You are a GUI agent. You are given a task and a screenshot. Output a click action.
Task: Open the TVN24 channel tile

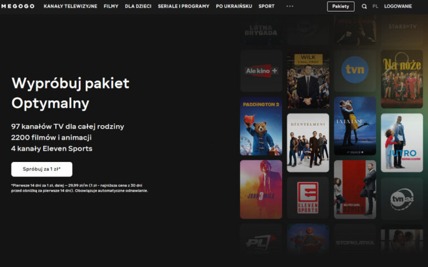(402, 199)
